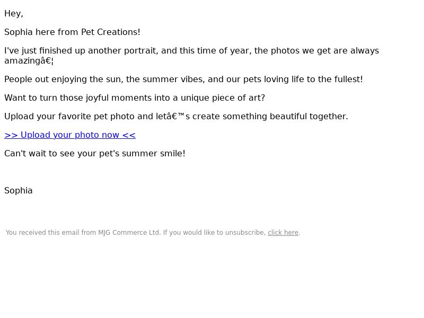Click the 'Hey,' greeting line

point(14,14)
